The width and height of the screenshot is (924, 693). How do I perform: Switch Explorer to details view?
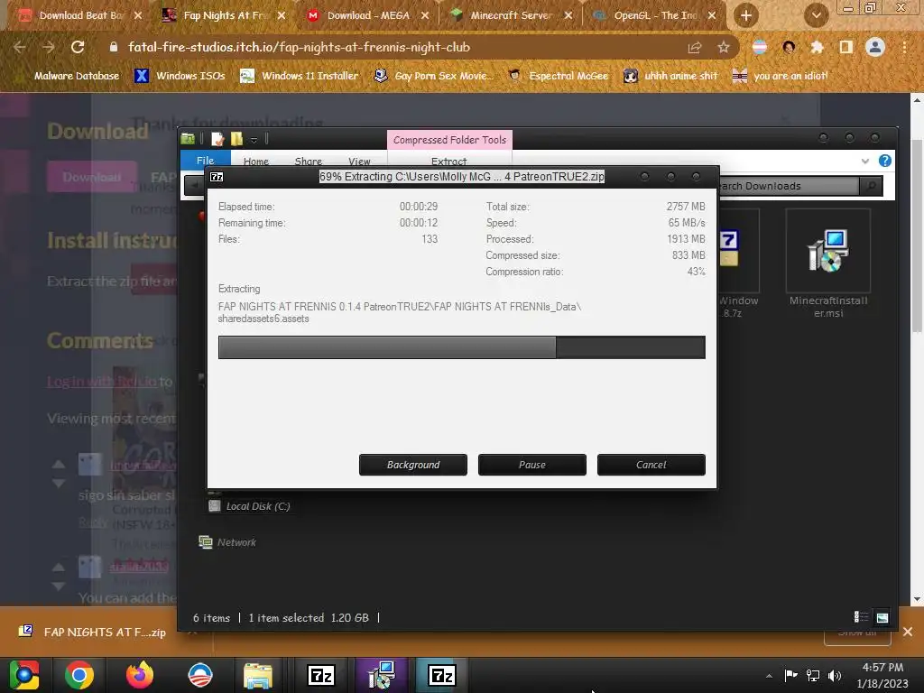click(x=861, y=617)
